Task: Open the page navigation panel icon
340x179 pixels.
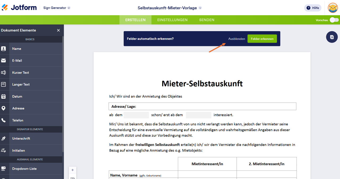Action: pos(332,37)
